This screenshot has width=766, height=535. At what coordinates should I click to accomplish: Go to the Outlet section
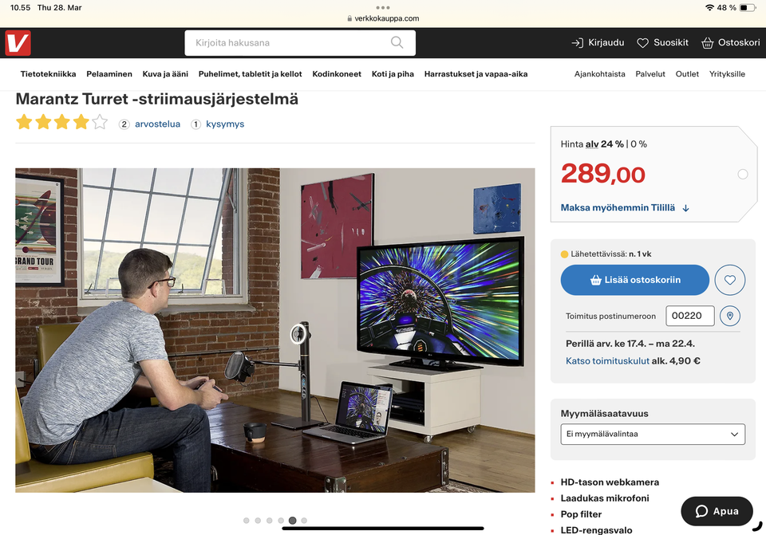[687, 73]
